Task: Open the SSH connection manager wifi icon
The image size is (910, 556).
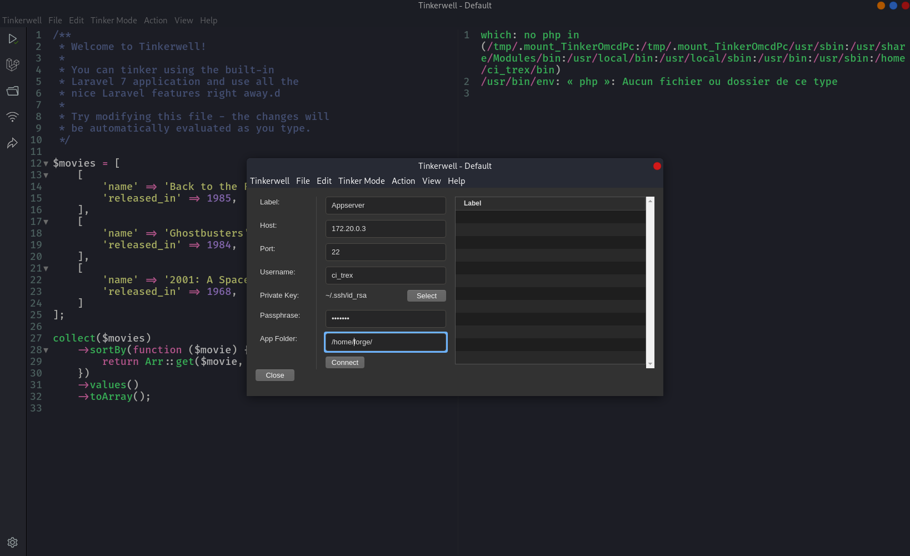Action: pos(12,117)
